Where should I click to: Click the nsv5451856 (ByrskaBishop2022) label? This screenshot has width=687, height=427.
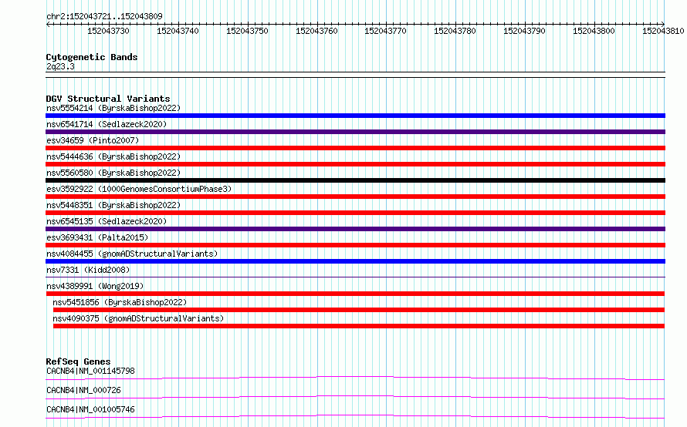tap(120, 302)
